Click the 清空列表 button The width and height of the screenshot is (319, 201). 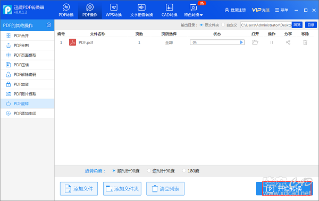[165, 189]
